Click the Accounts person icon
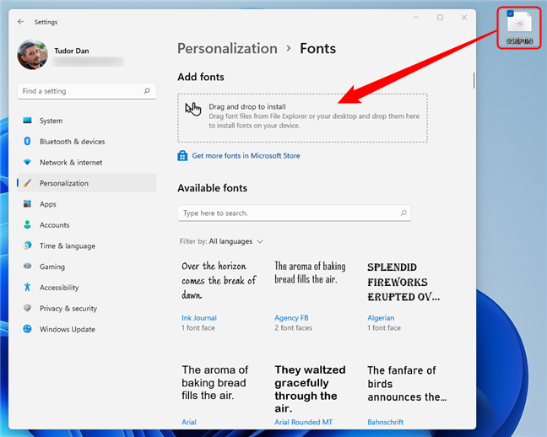The height and width of the screenshot is (437, 547). click(x=27, y=224)
